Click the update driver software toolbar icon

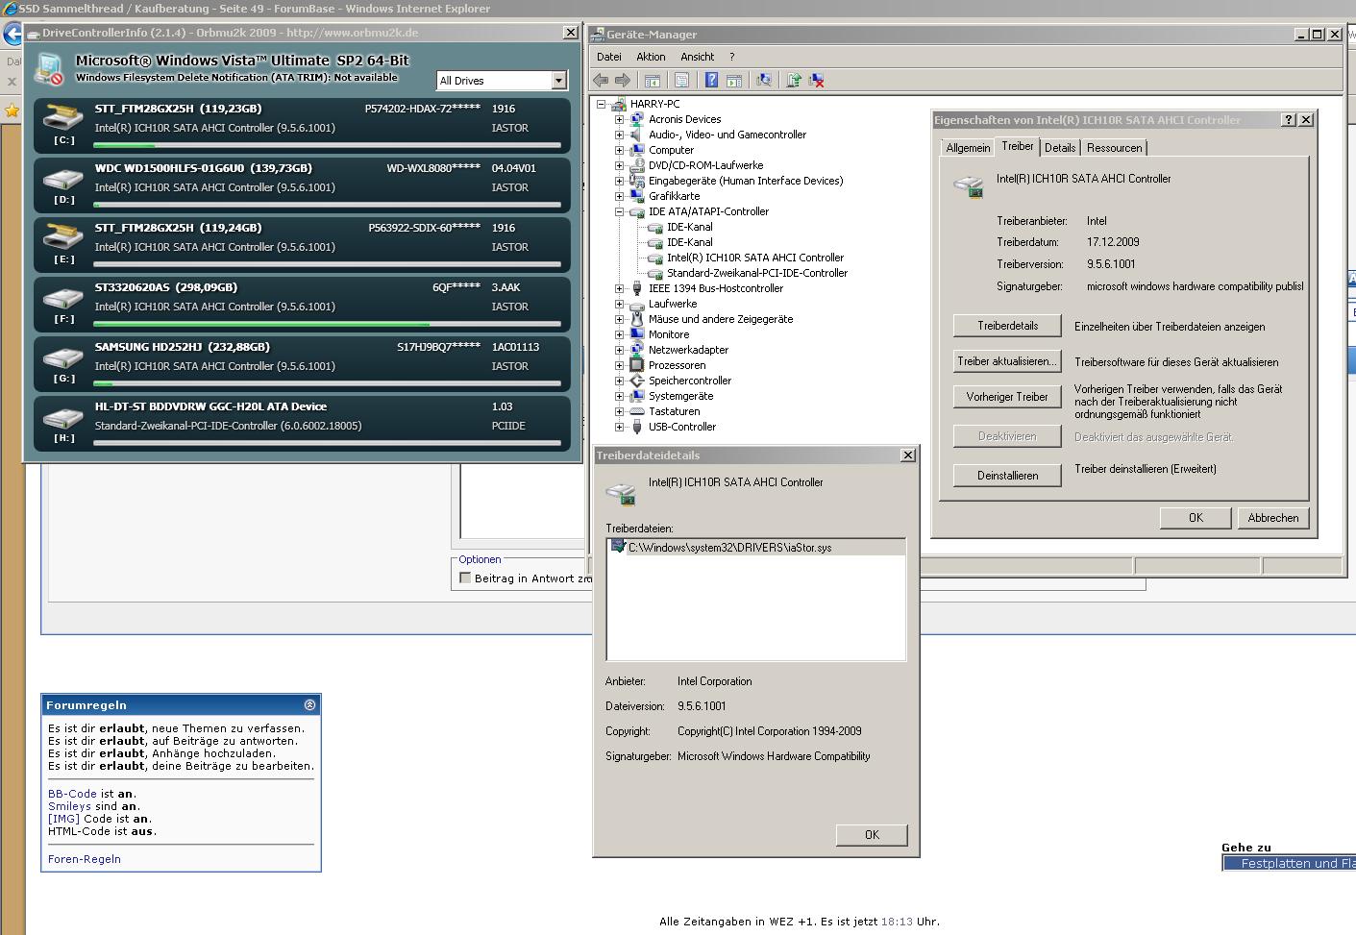(794, 81)
